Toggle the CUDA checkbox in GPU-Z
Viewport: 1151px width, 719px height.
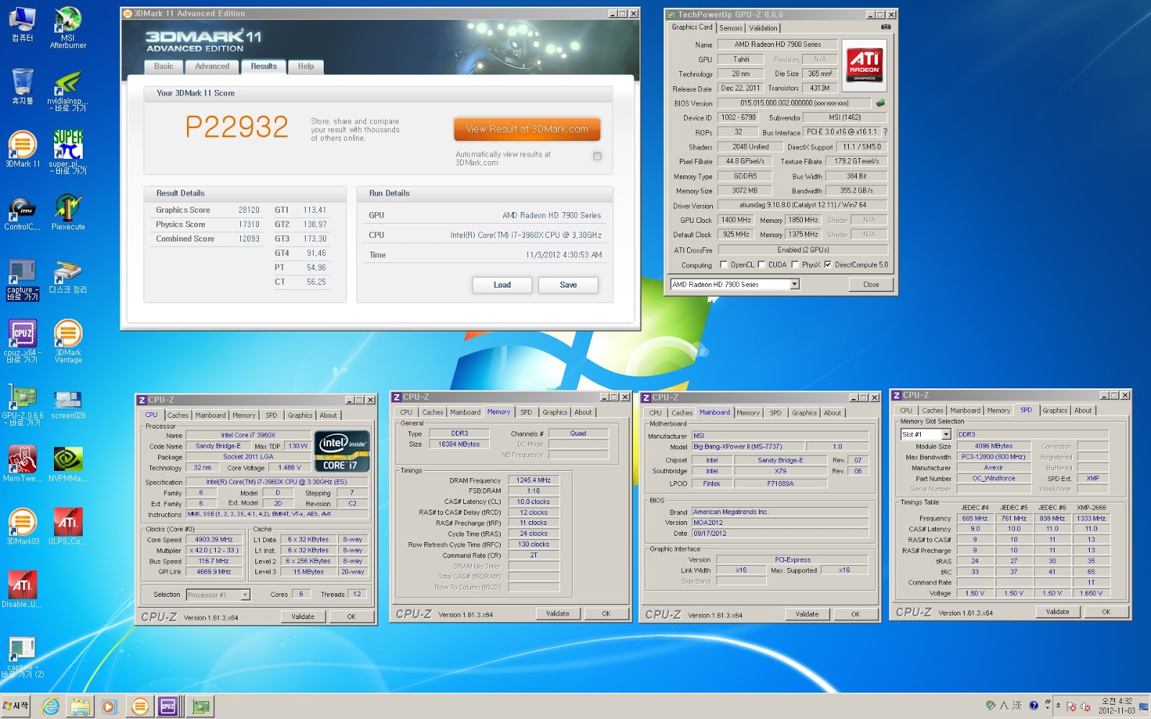[x=760, y=265]
